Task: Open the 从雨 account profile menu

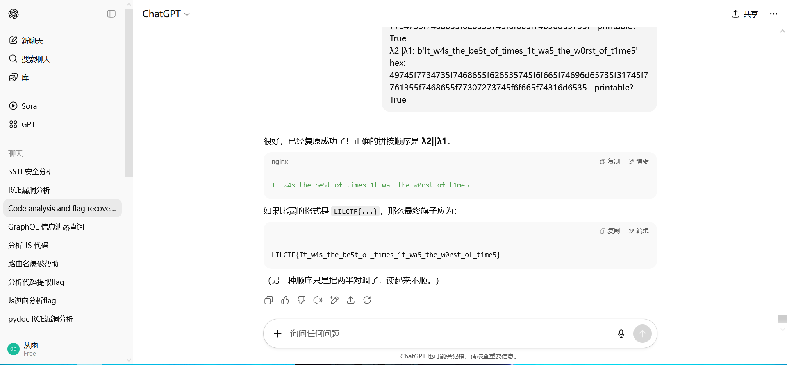Action: (31, 349)
